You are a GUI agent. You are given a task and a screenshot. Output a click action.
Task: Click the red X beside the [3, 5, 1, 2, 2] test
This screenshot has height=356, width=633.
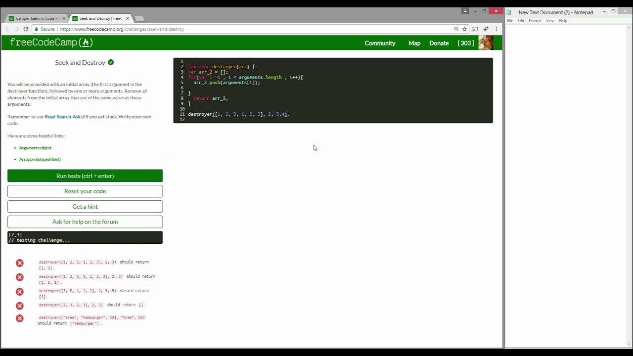pos(20,292)
